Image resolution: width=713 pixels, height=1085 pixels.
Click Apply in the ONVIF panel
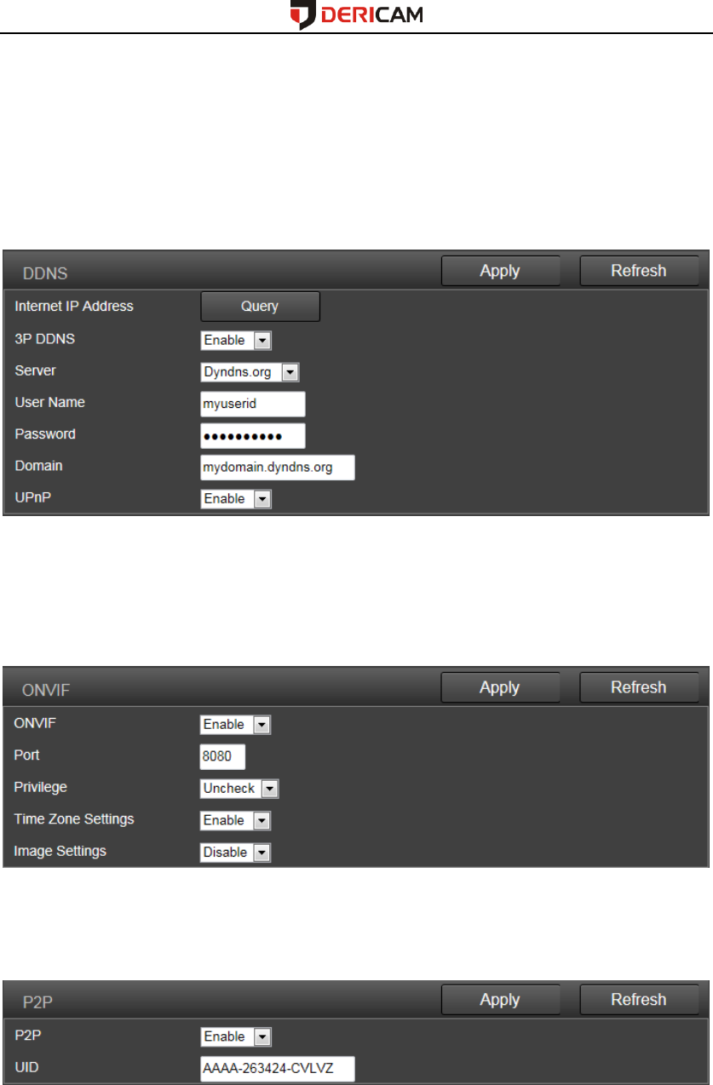[500, 687]
